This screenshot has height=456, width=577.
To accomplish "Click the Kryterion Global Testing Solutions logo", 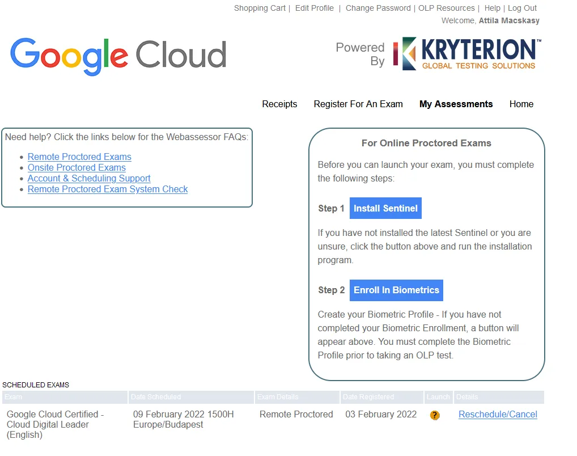I will [x=467, y=54].
